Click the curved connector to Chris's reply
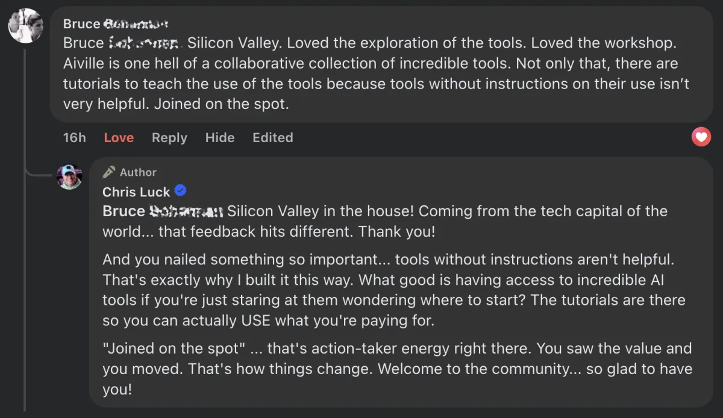This screenshot has height=418, width=723. point(37,175)
